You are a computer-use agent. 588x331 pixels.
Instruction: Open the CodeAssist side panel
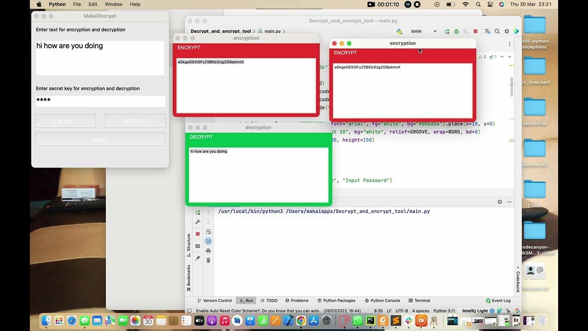tap(518, 279)
